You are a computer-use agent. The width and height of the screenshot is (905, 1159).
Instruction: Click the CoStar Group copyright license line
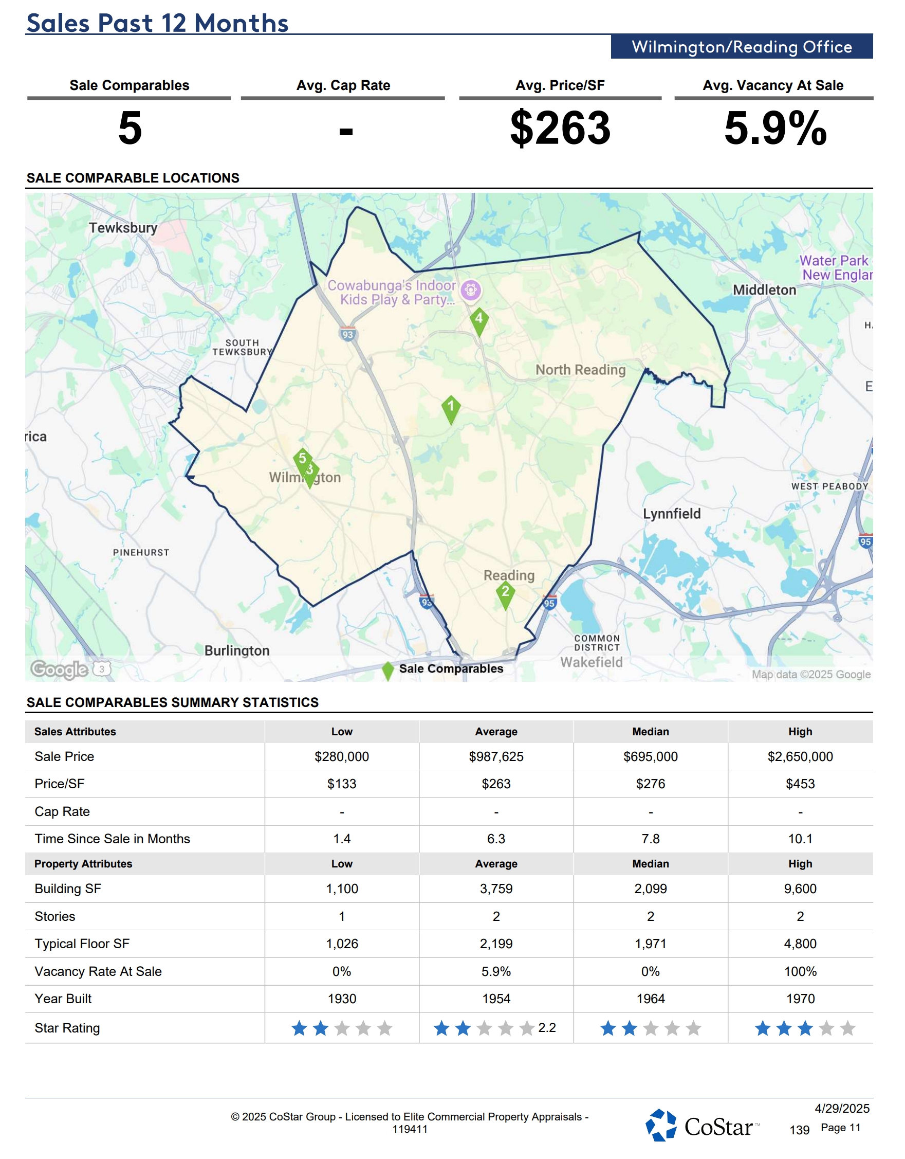point(410,1123)
